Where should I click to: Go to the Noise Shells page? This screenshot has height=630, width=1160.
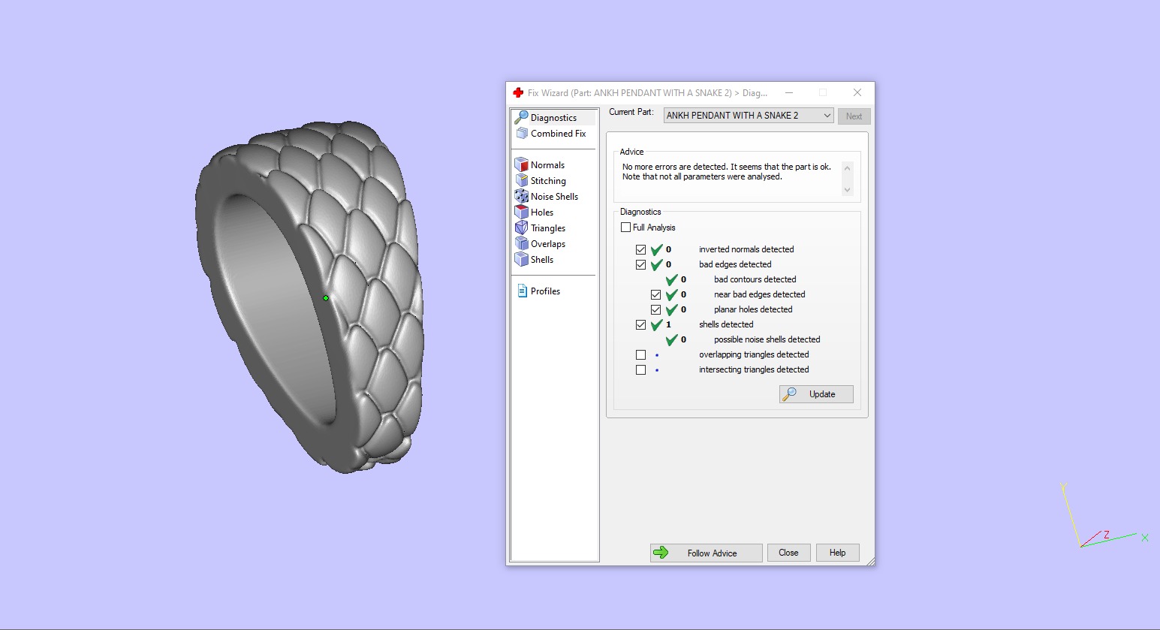(x=554, y=197)
